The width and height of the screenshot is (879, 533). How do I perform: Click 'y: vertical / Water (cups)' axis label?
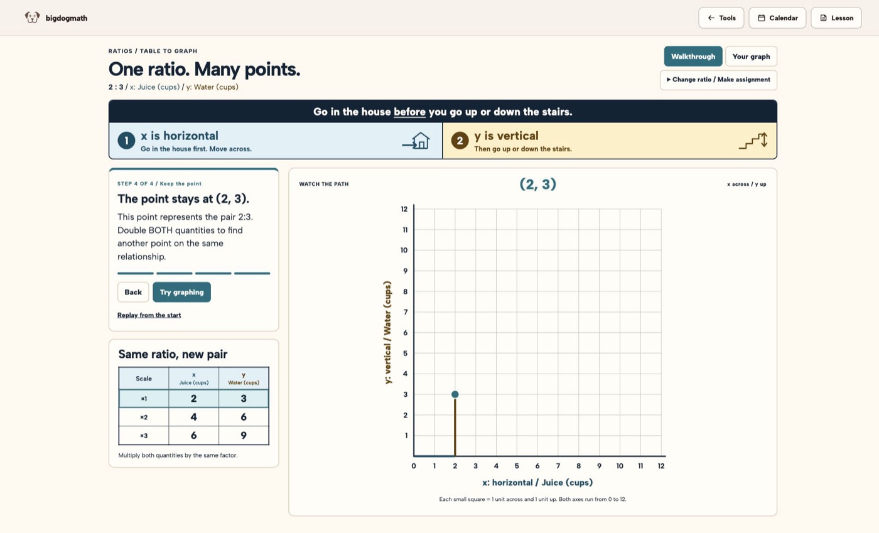tap(387, 332)
